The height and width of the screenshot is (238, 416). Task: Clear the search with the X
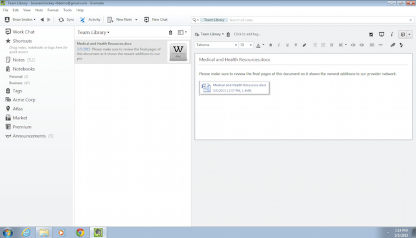[x=411, y=20]
